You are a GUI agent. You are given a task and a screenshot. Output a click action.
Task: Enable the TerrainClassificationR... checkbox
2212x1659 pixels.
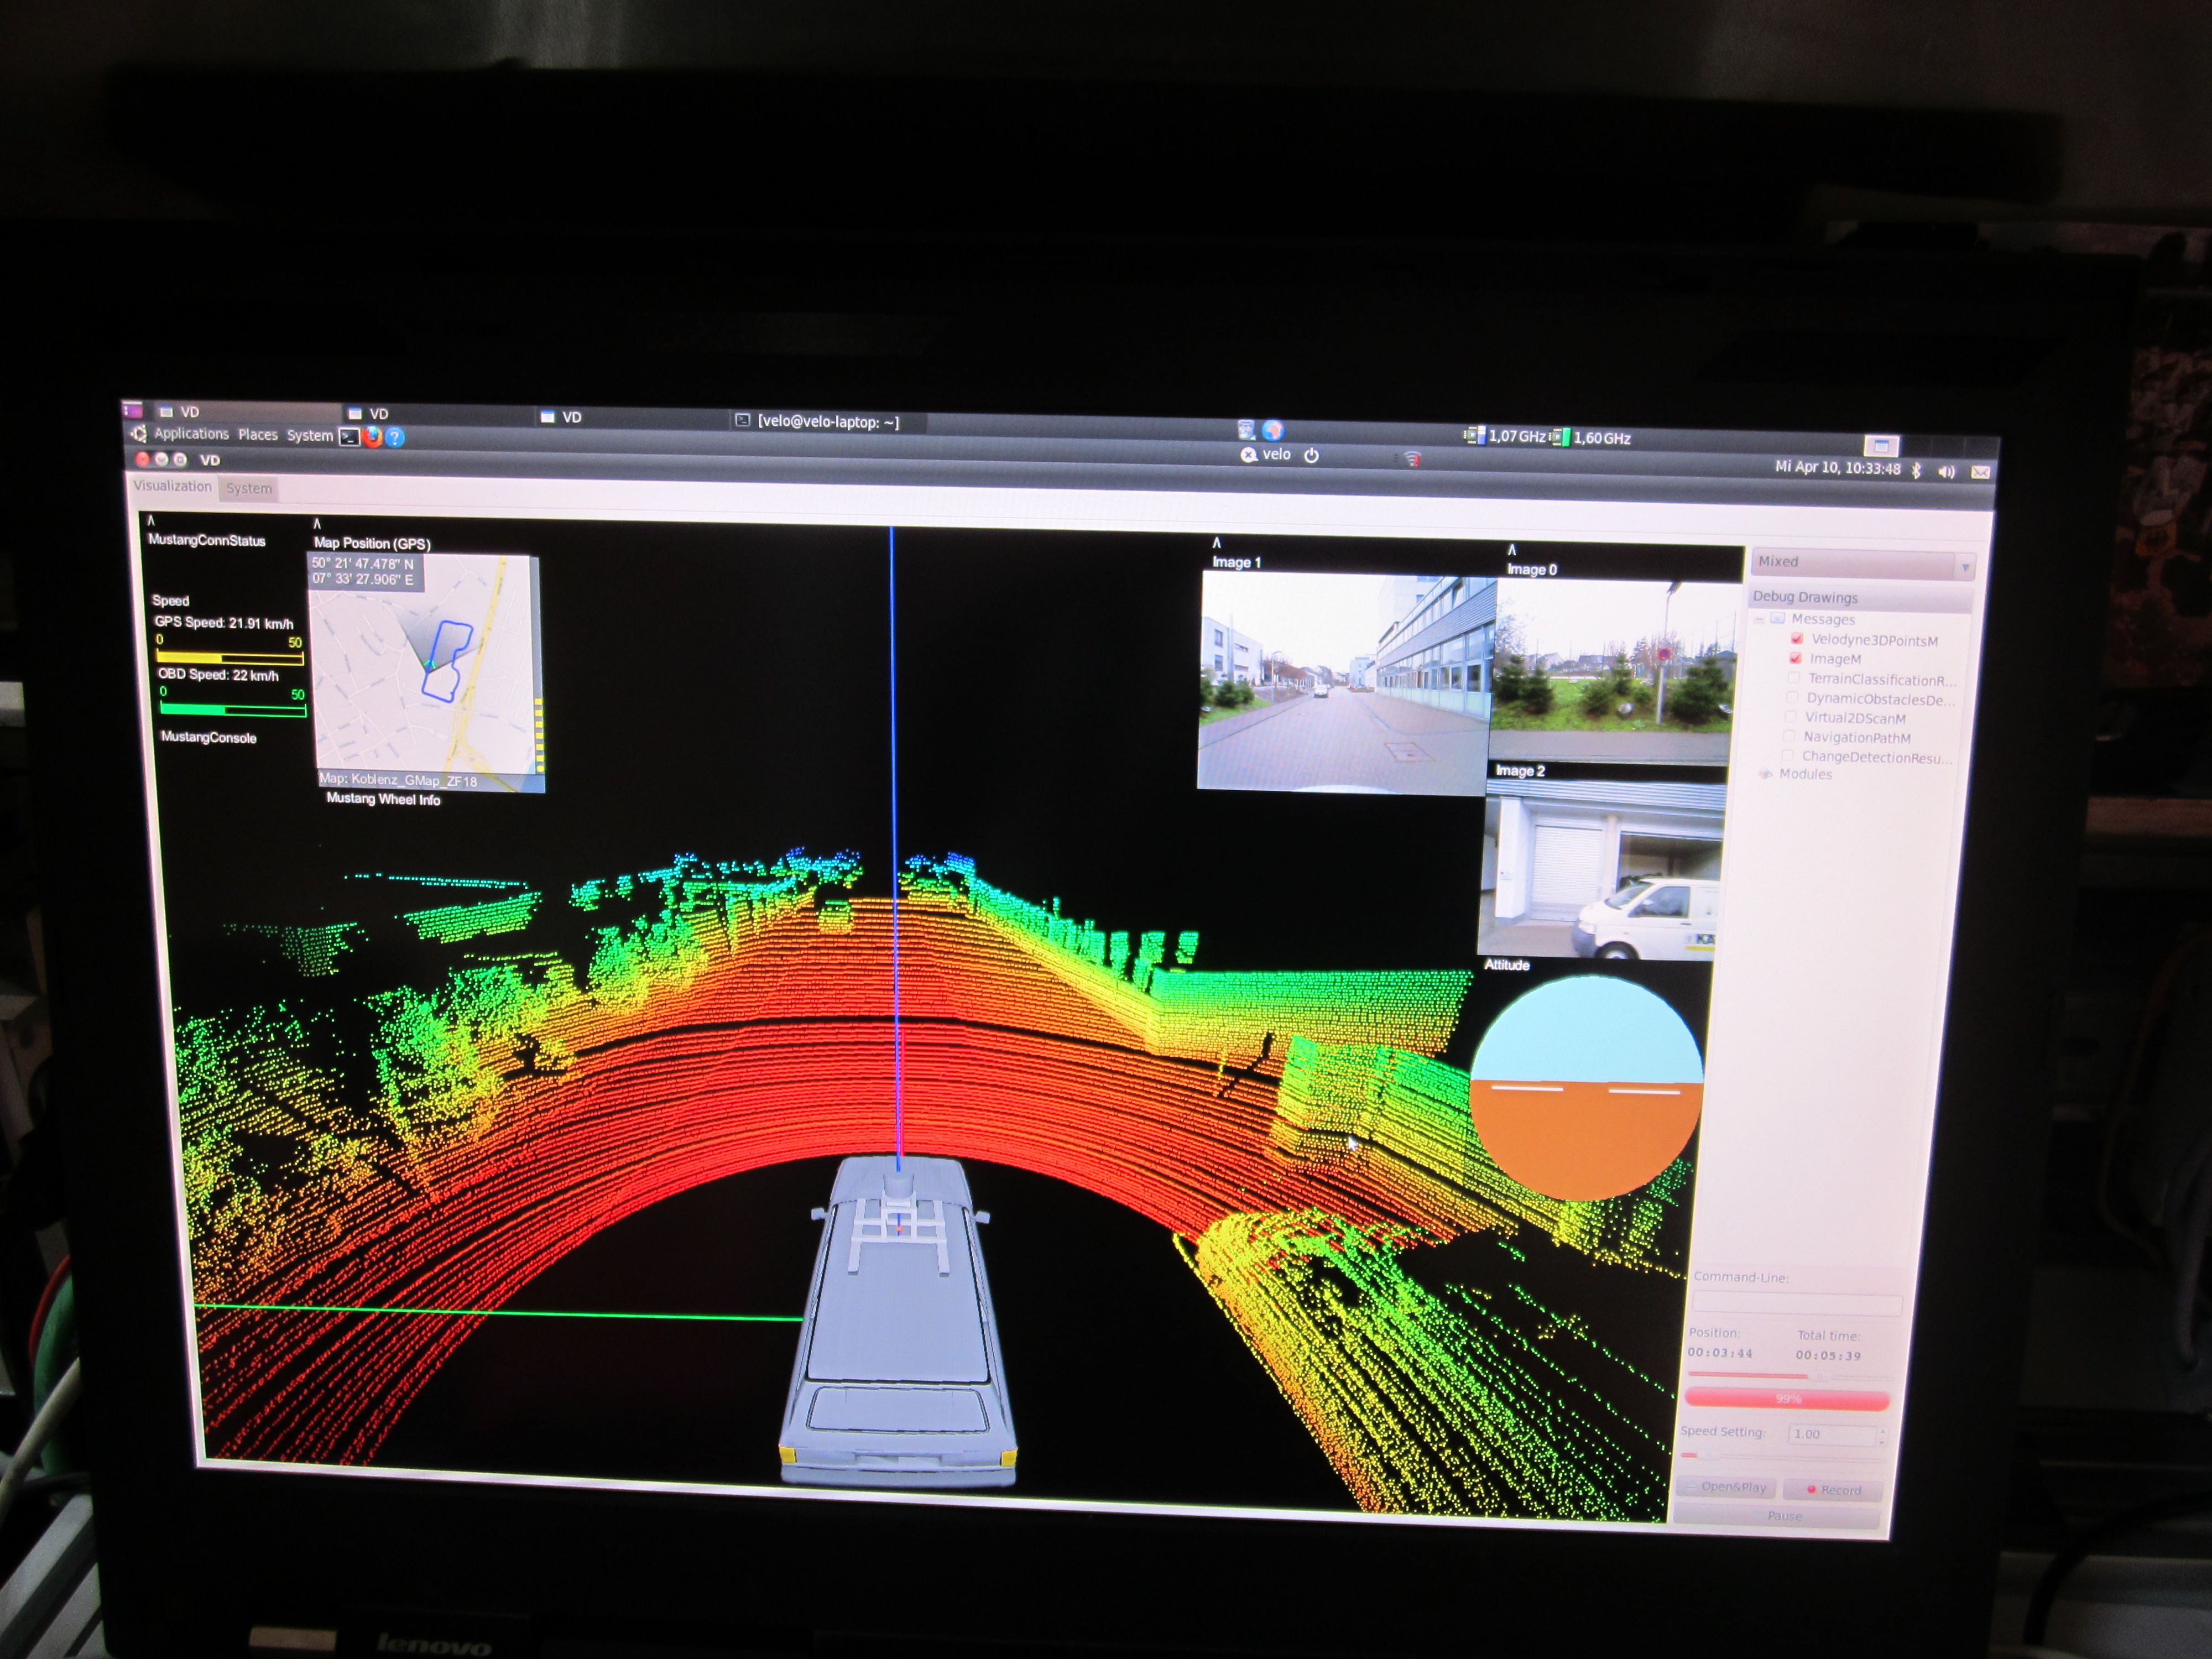[1794, 678]
